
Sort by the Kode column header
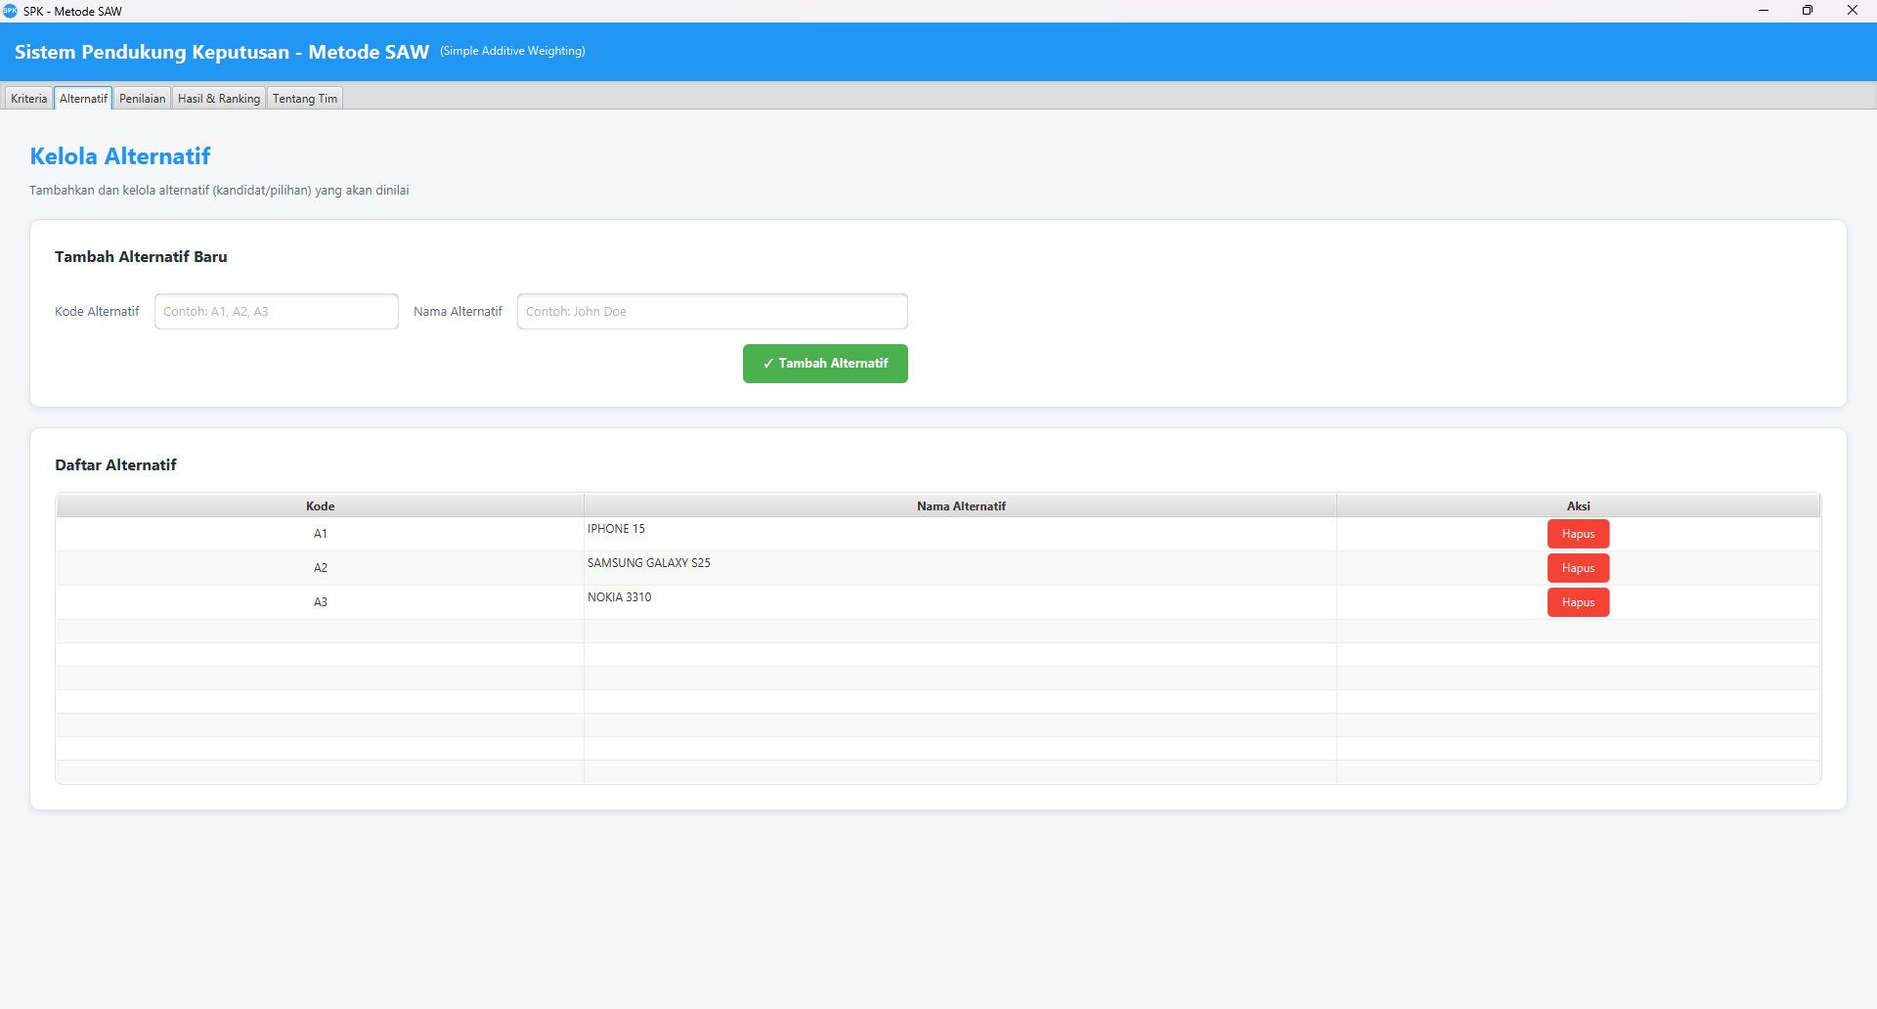[321, 505]
